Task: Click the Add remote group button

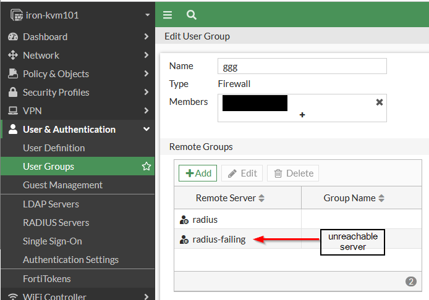Action: 198,173
